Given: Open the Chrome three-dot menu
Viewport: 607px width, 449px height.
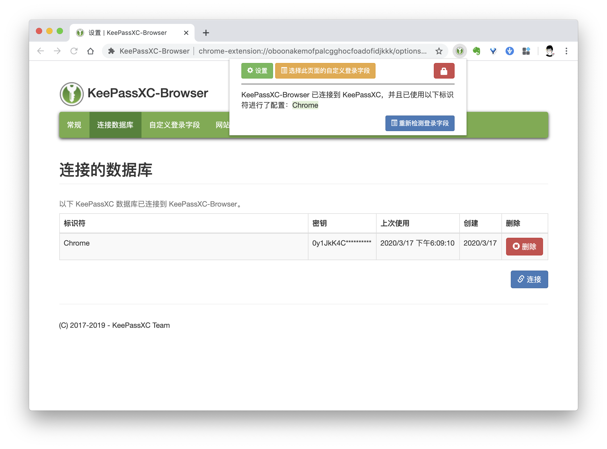Looking at the screenshot, I should click(566, 51).
